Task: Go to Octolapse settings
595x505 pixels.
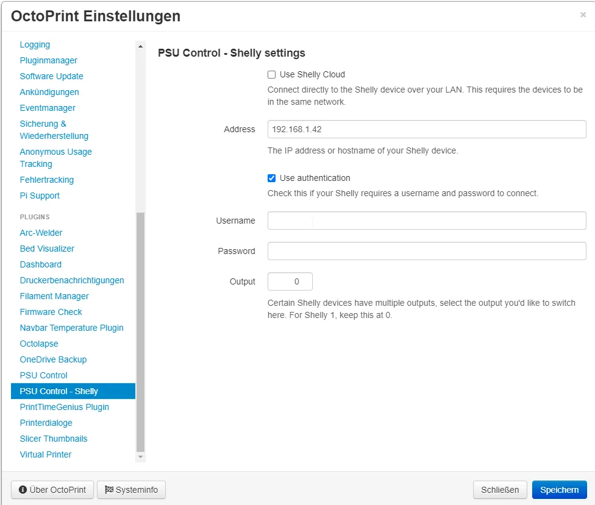Action: (39, 344)
